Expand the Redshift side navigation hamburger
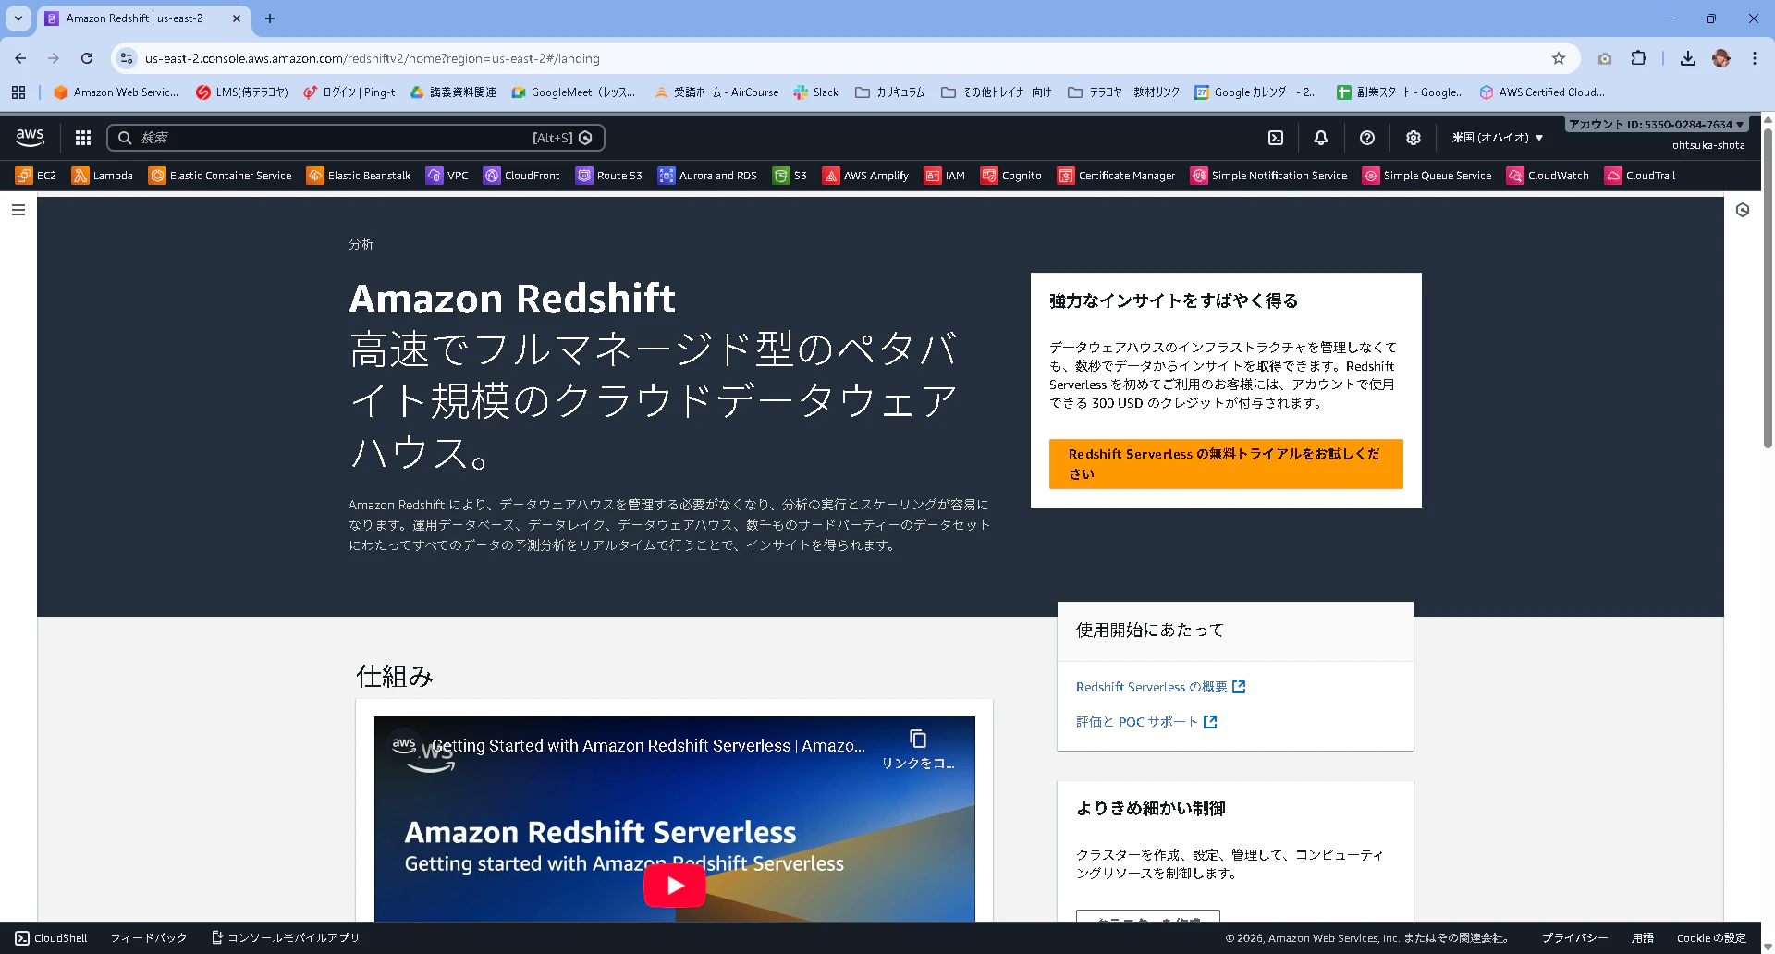This screenshot has width=1775, height=954. (x=18, y=210)
